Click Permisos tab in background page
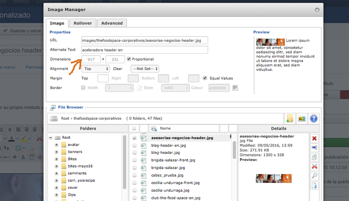This screenshot has width=349, height=201. click(34, 67)
